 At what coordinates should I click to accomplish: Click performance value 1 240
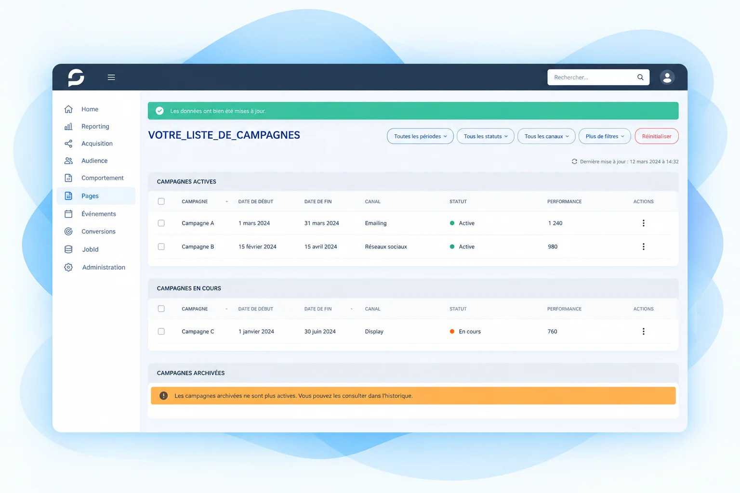tap(555, 223)
